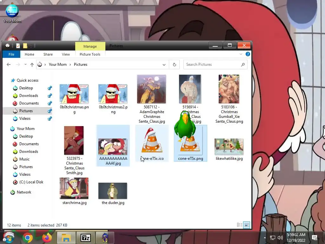Show hidden system tray icons
The height and width of the screenshot is (244, 325).
point(265,238)
